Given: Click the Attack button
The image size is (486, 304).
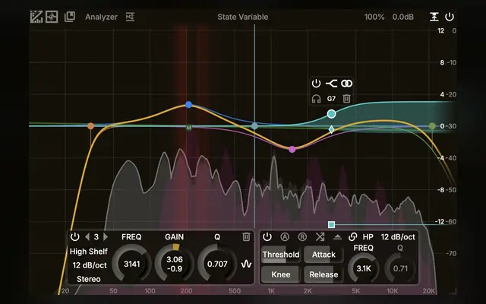Looking at the screenshot, I should click(323, 255).
